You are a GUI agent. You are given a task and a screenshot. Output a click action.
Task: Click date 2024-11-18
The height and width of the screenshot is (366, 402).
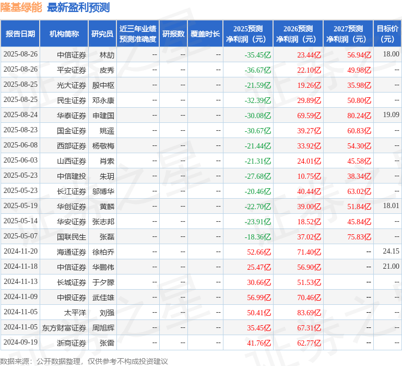[20, 266]
